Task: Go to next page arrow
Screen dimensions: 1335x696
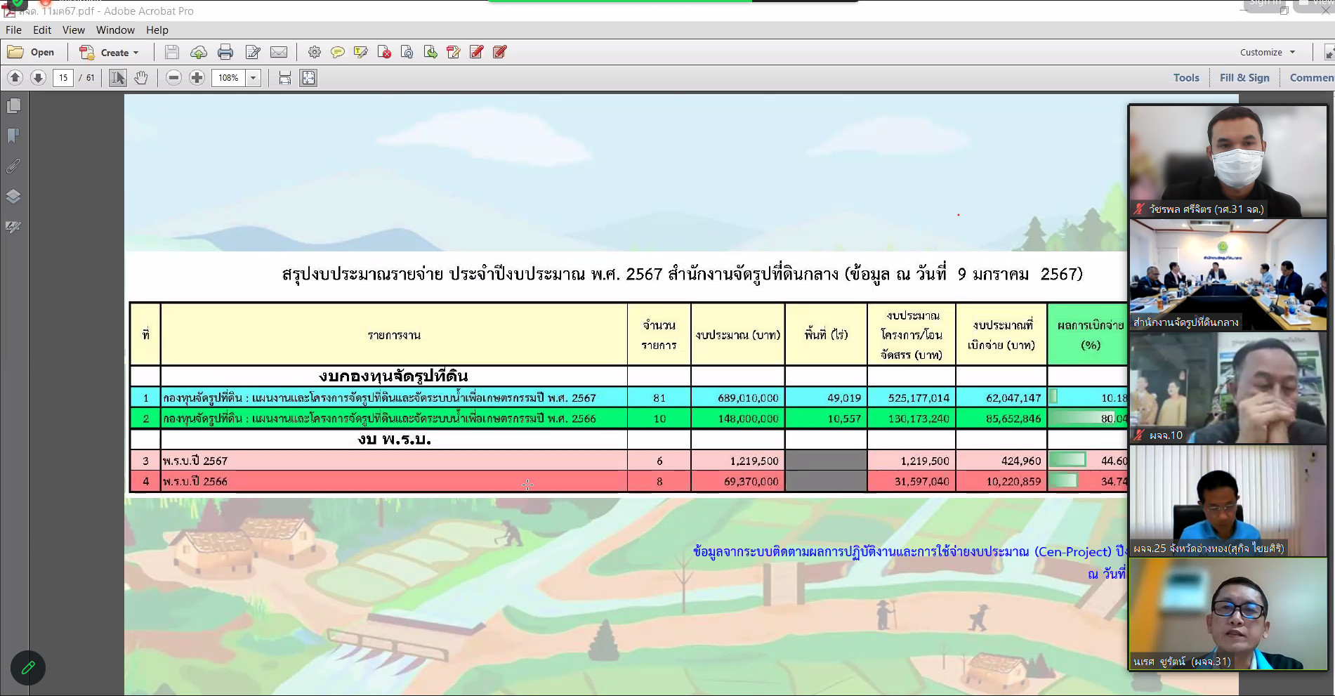Action: point(39,77)
